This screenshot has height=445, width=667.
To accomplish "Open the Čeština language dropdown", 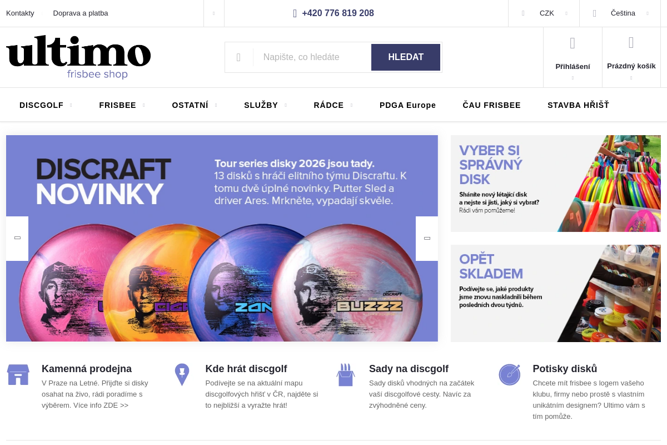I will [x=620, y=13].
